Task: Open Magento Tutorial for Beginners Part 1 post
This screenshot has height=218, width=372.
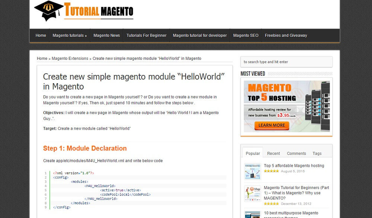Action: 296,193
